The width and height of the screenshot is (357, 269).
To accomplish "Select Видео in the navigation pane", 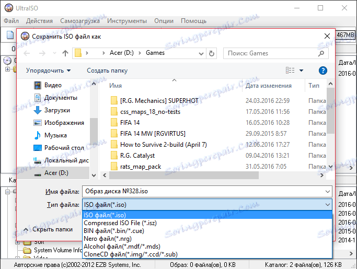I will [53, 85].
